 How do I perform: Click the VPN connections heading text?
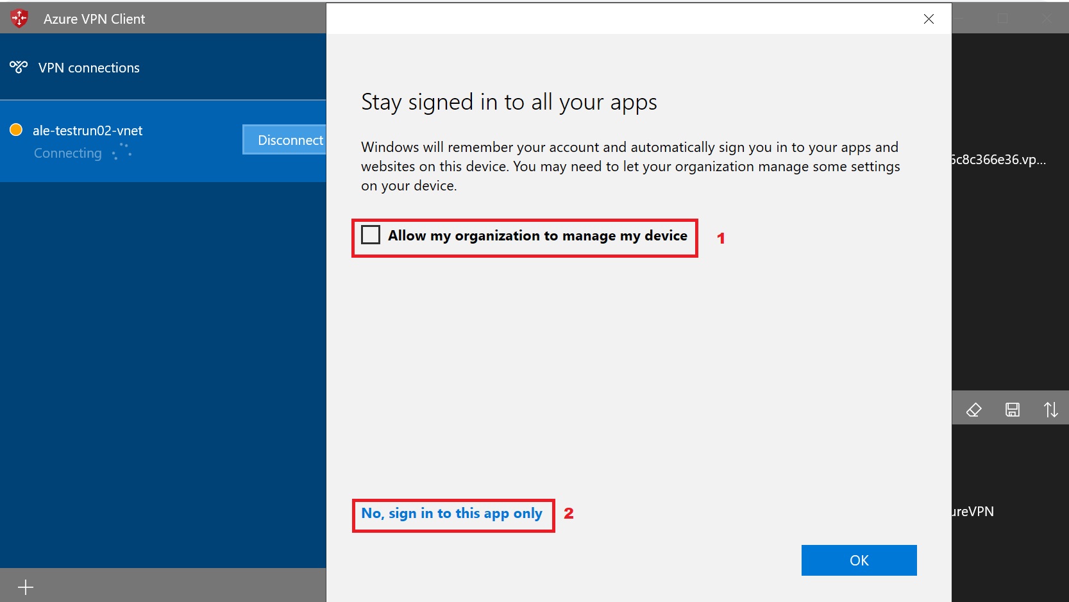click(x=89, y=68)
